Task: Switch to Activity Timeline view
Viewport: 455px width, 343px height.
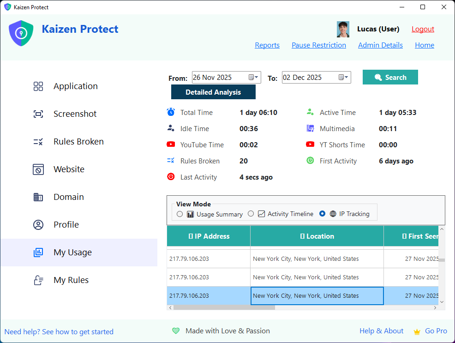Action: pyautogui.click(x=251, y=214)
